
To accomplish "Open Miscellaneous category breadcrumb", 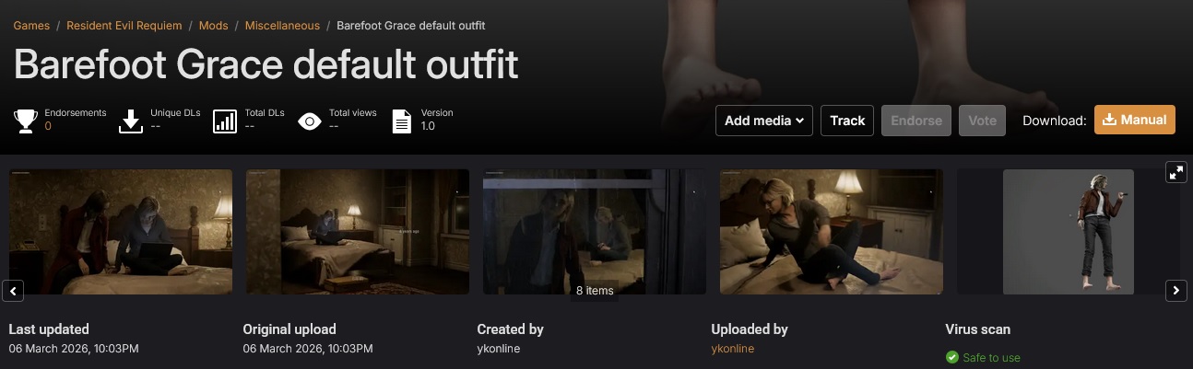I will point(282,26).
